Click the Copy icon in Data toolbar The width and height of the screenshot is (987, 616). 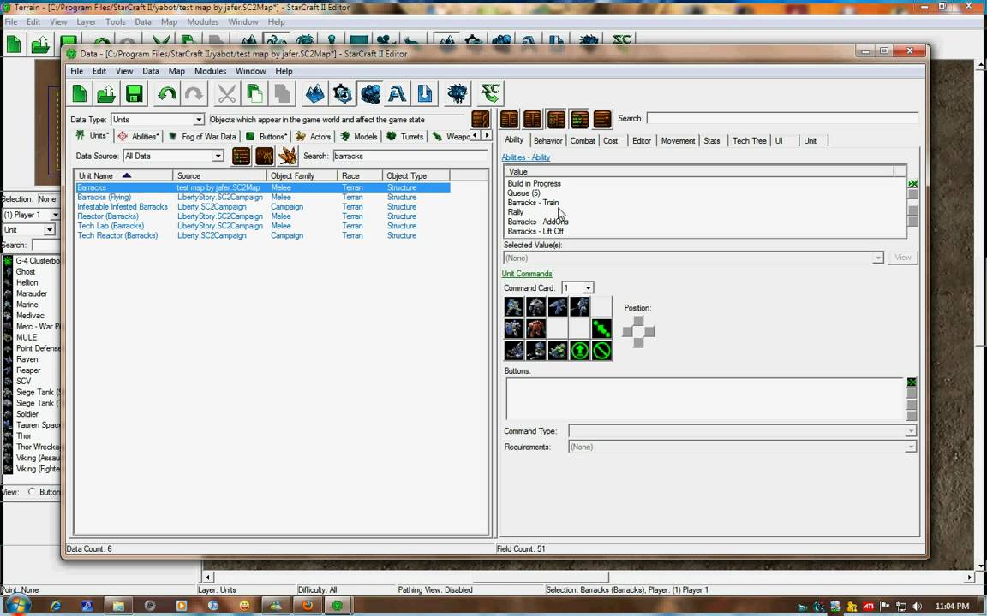click(254, 94)
